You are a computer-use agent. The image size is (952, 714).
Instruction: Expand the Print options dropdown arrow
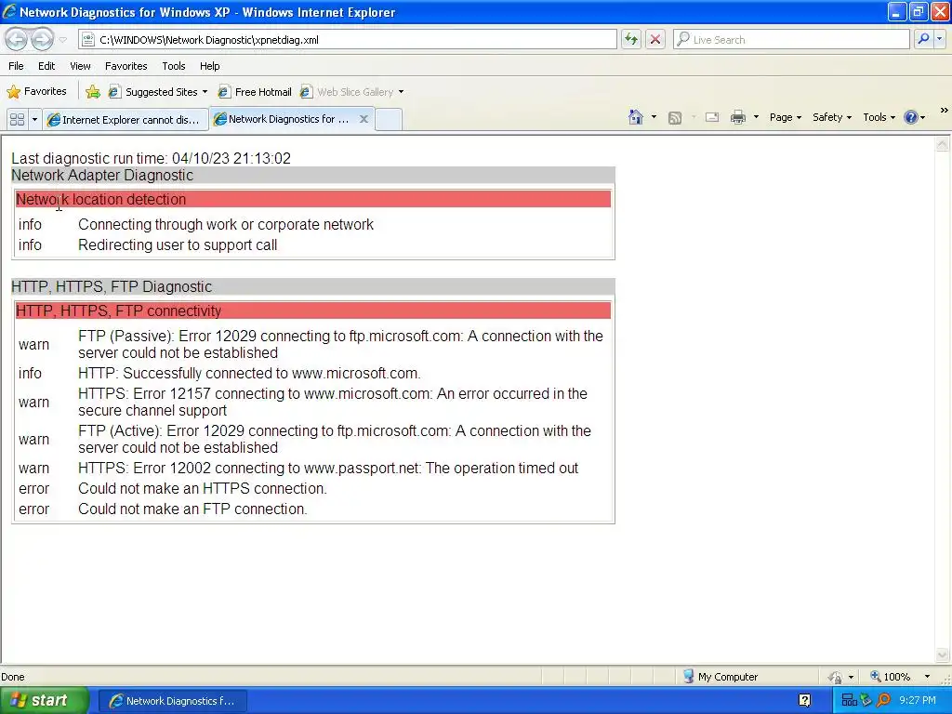coord(756,117)
